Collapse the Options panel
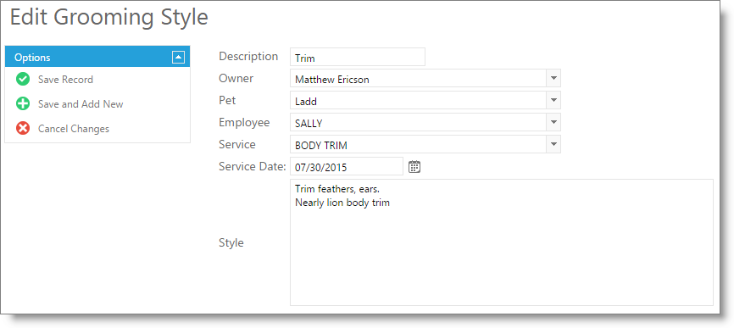The image size is (734, 328). pyautogui.click(x=178, y=57)
